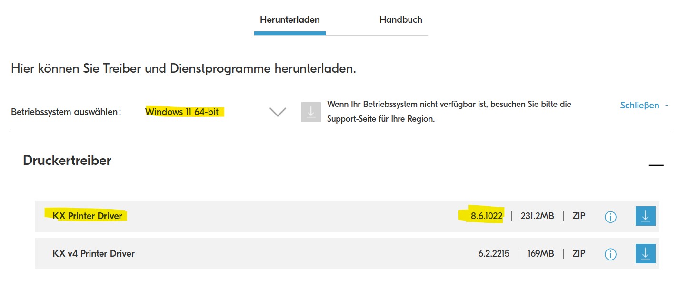Click the 169MB file size label
Image resolution: width=688 pixels, height=298 pixels.
tap(540, 254)
